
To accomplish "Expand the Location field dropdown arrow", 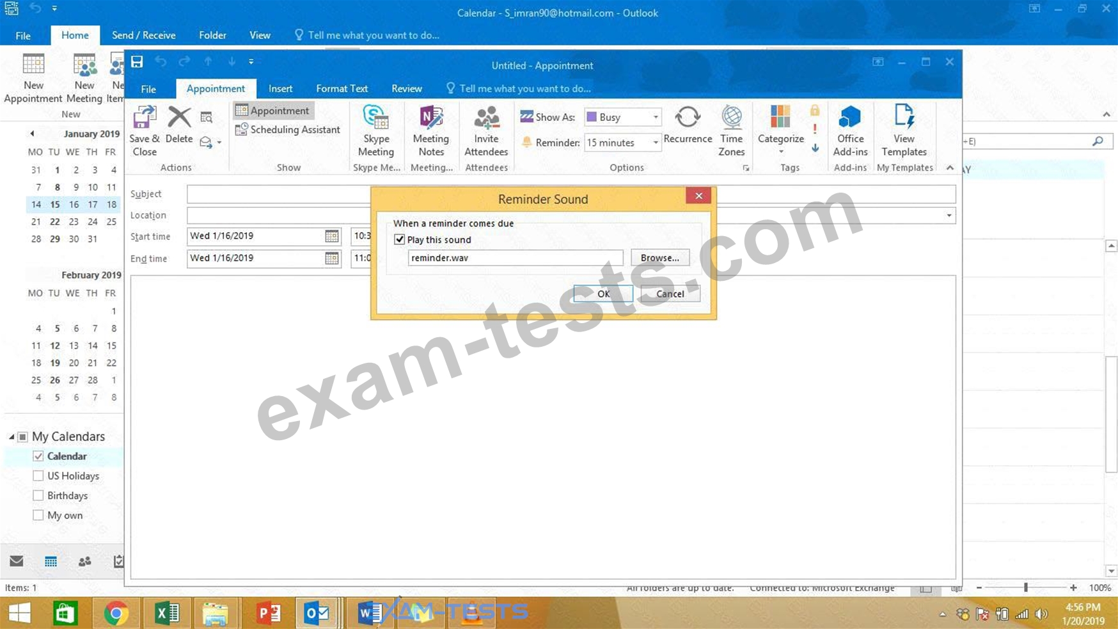I will (949, 216).
